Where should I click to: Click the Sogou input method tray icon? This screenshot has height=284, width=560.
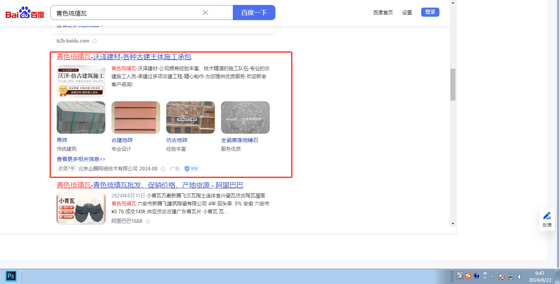point(468,276)
